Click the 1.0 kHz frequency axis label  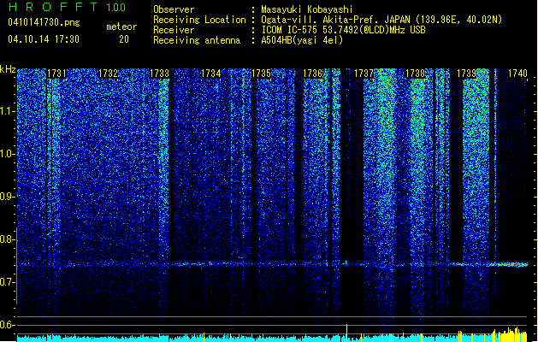coord(7,154)
